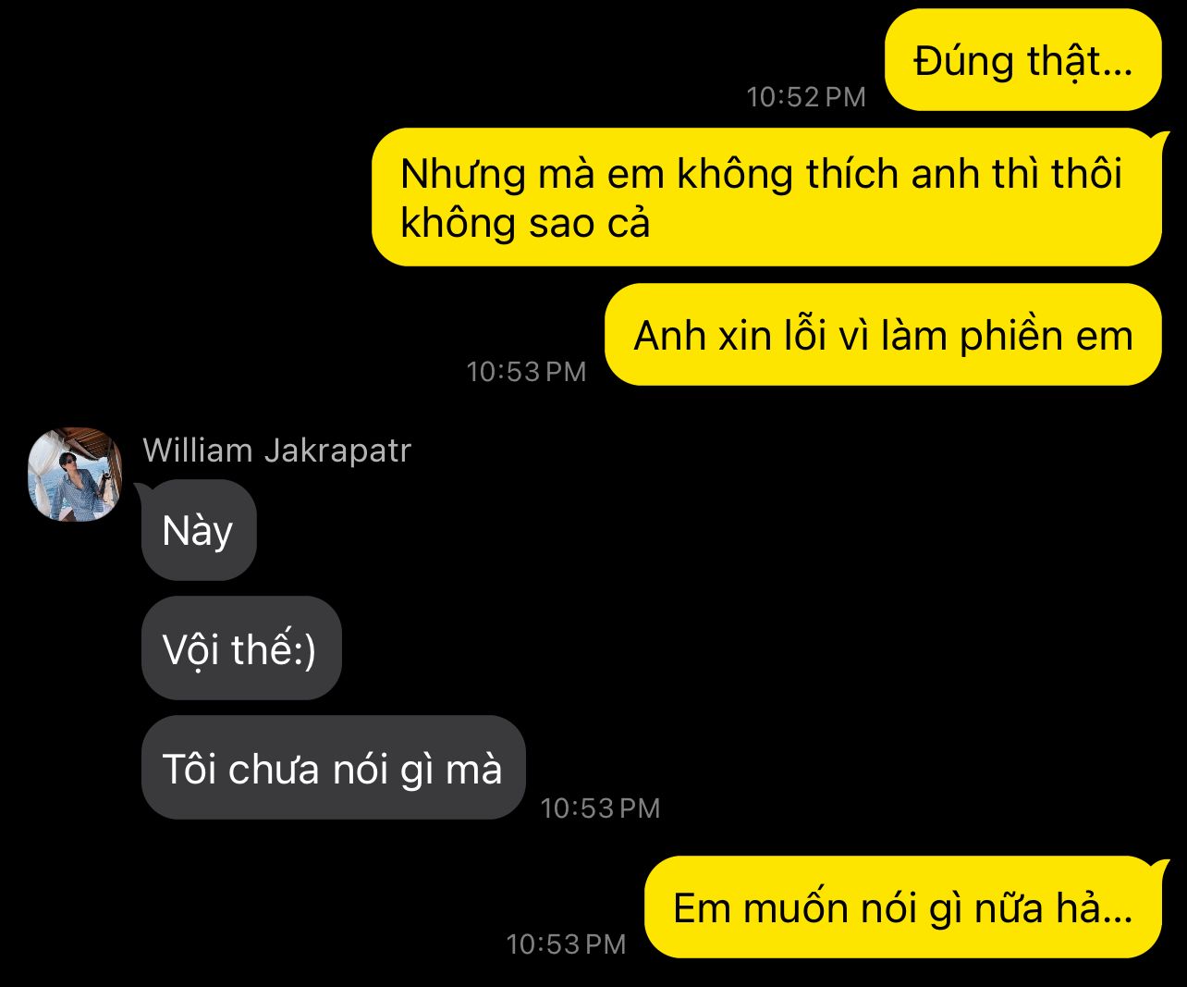
Task: Select the 'Đúng thật...' yellow message bubble
Action: point(1023,60)
